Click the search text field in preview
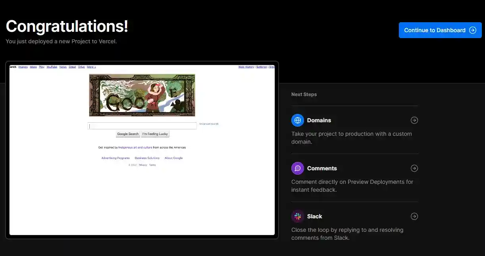Image resolution: width=485 pixels, height=256 pixels. tap(142, 126)
